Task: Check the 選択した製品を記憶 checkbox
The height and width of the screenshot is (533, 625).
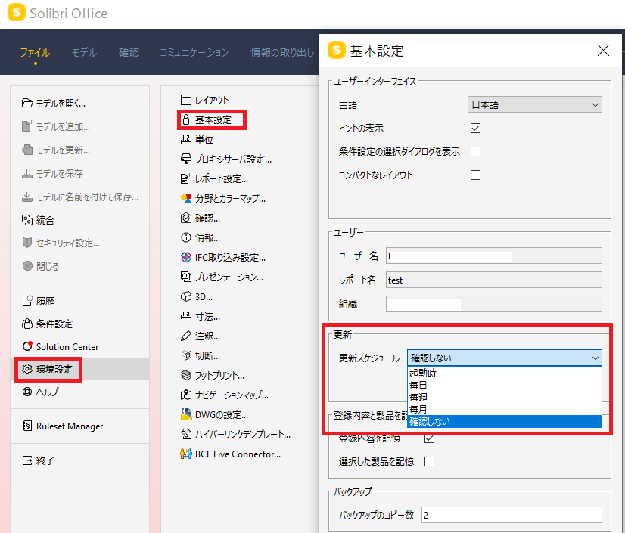Action: tap(429, 461)
